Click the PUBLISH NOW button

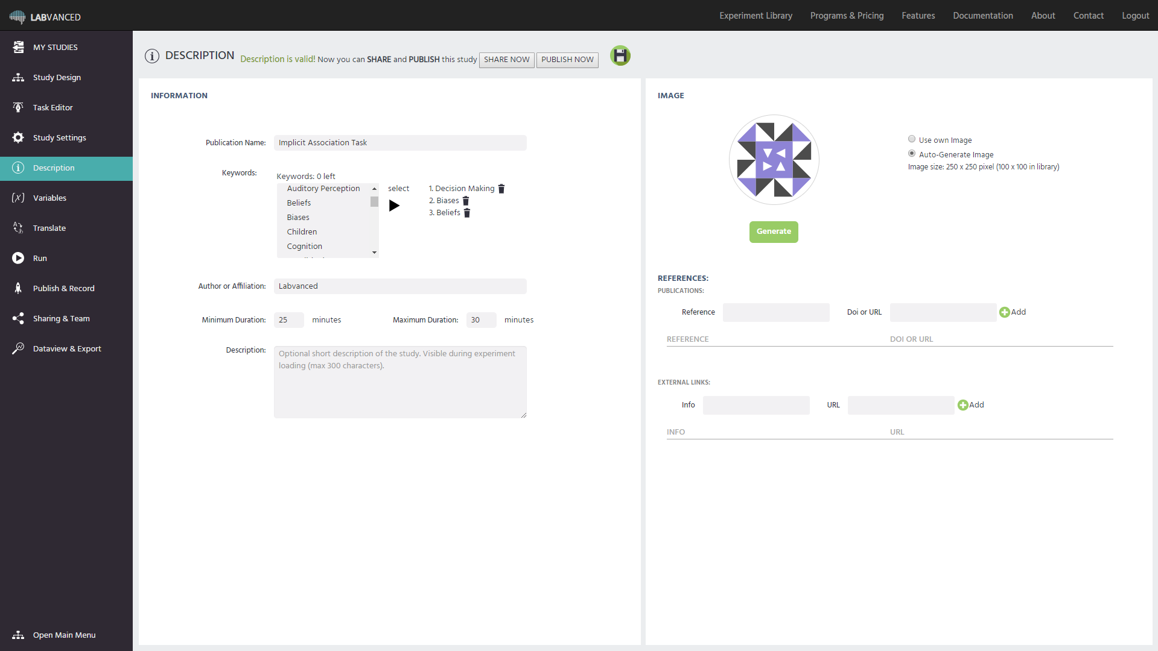(x=567, y=60)
